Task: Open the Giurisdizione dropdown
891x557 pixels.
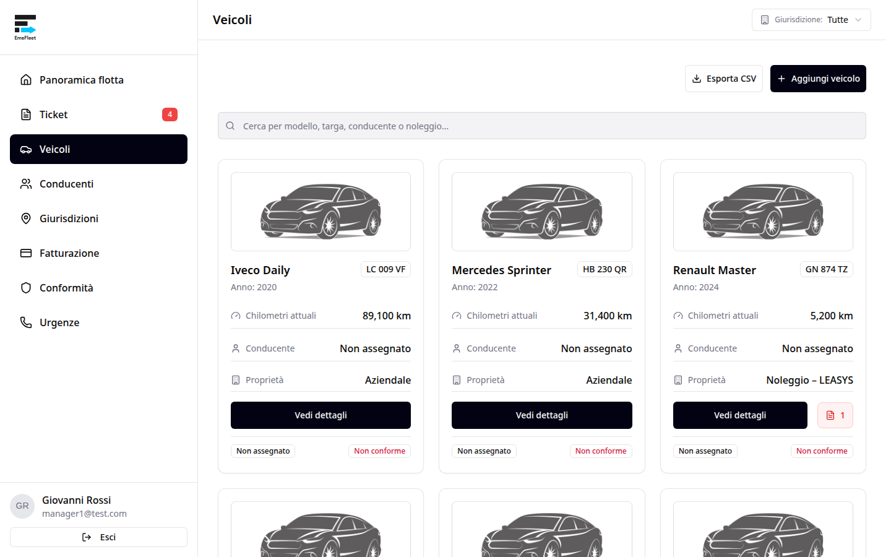Action: click(811, 20)
